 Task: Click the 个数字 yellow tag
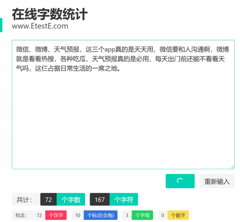(x=178, y=215)
